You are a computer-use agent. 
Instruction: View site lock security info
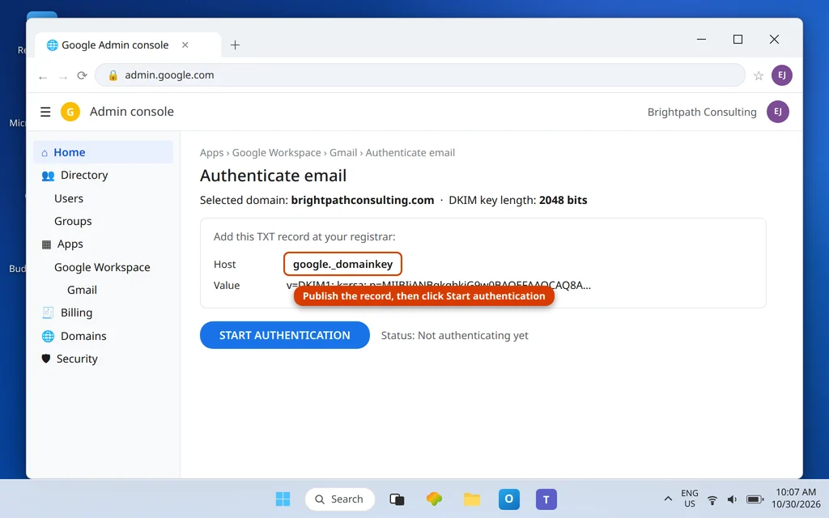click(113, 75)
